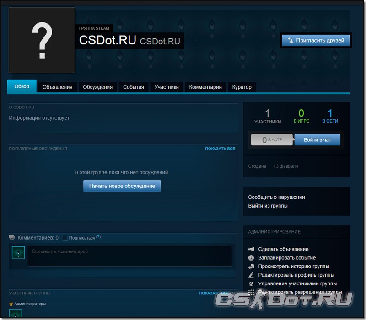Switch to the Объявления tab

tap(58, 87)
